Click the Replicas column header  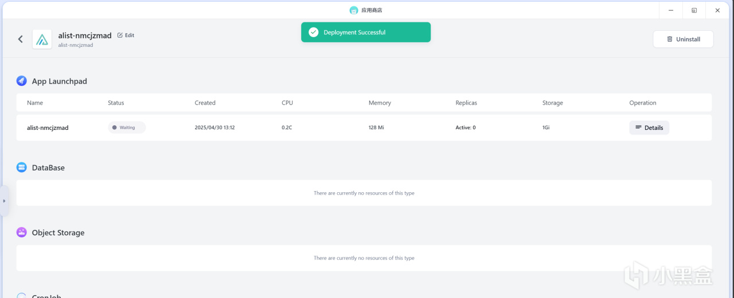pyautogui.click(x=466, y=103)
